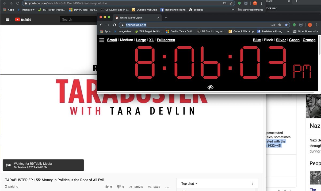Viewport: 321px width, 191px height.
Task: Switch the clock size to Large
Action: 141,40
